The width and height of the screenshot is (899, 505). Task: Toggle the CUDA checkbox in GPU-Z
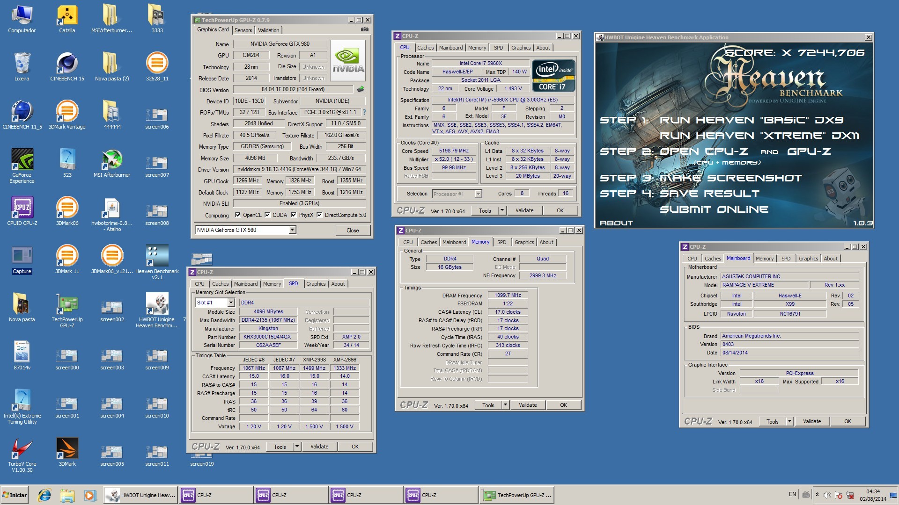pyautogui.click(x=267, y=215)
